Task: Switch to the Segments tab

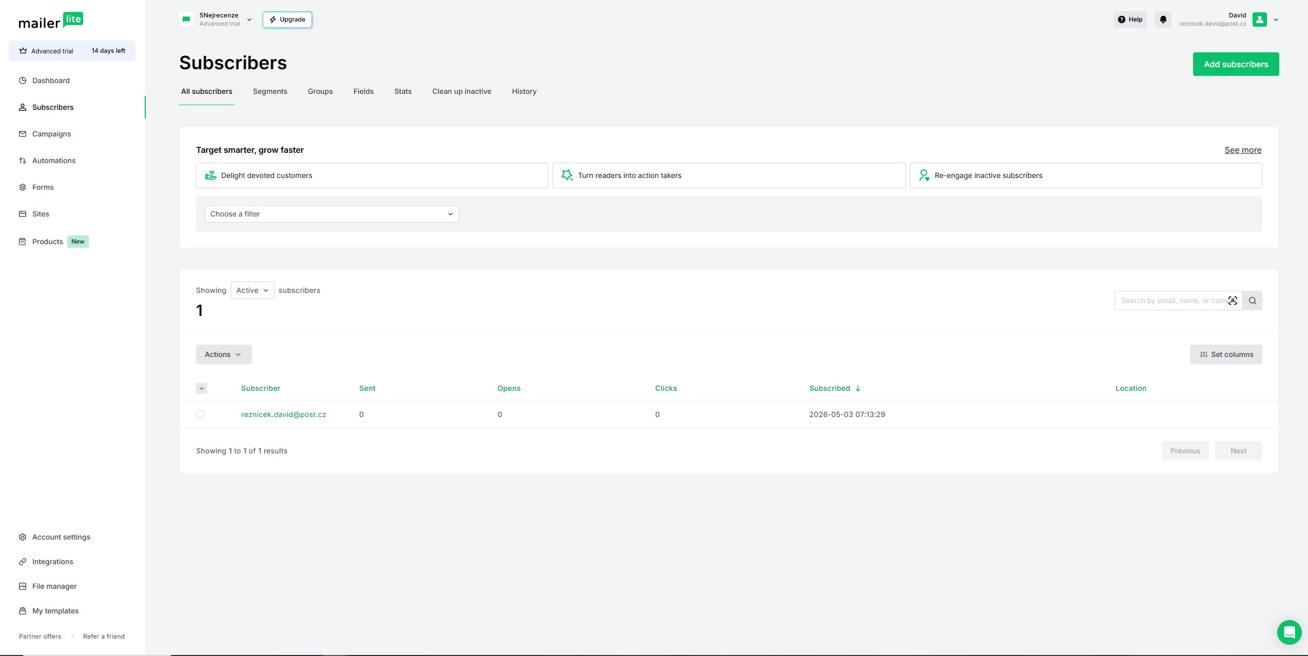Action: tap(270, 91)
